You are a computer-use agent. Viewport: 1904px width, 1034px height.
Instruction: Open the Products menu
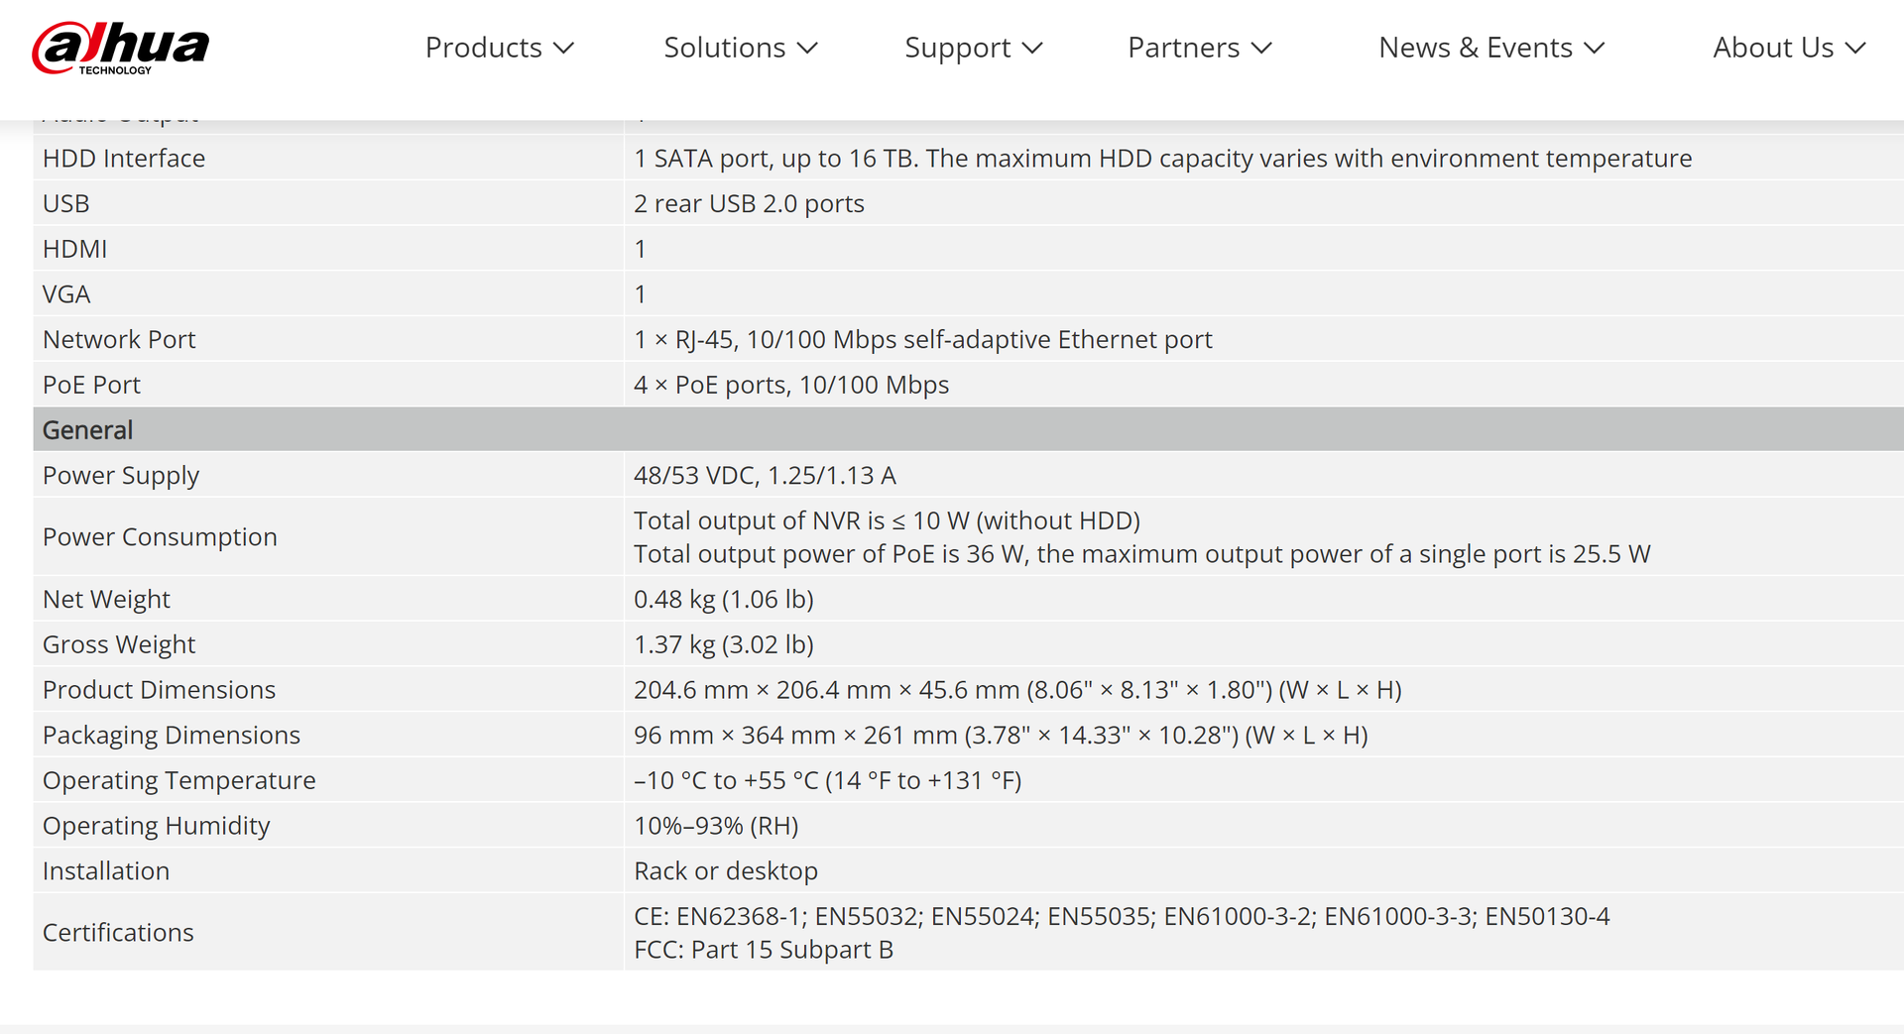pos(484,48)
